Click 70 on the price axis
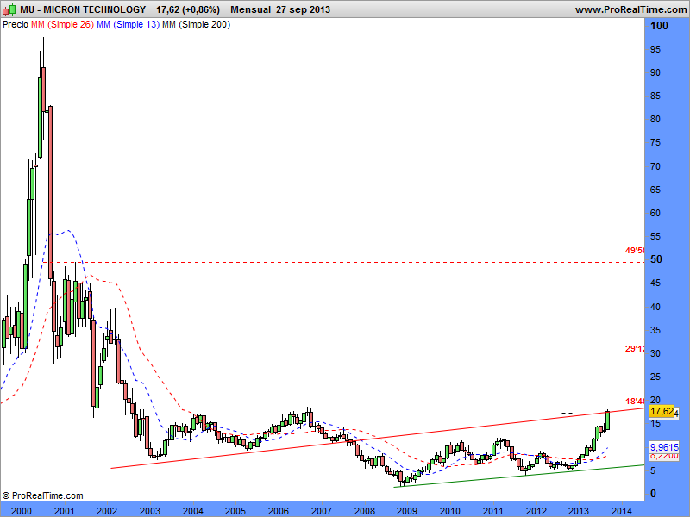 click(655, 166)
